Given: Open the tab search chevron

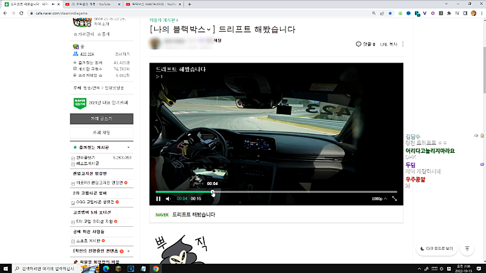Looking at the screenshot, I should point(446,4).
